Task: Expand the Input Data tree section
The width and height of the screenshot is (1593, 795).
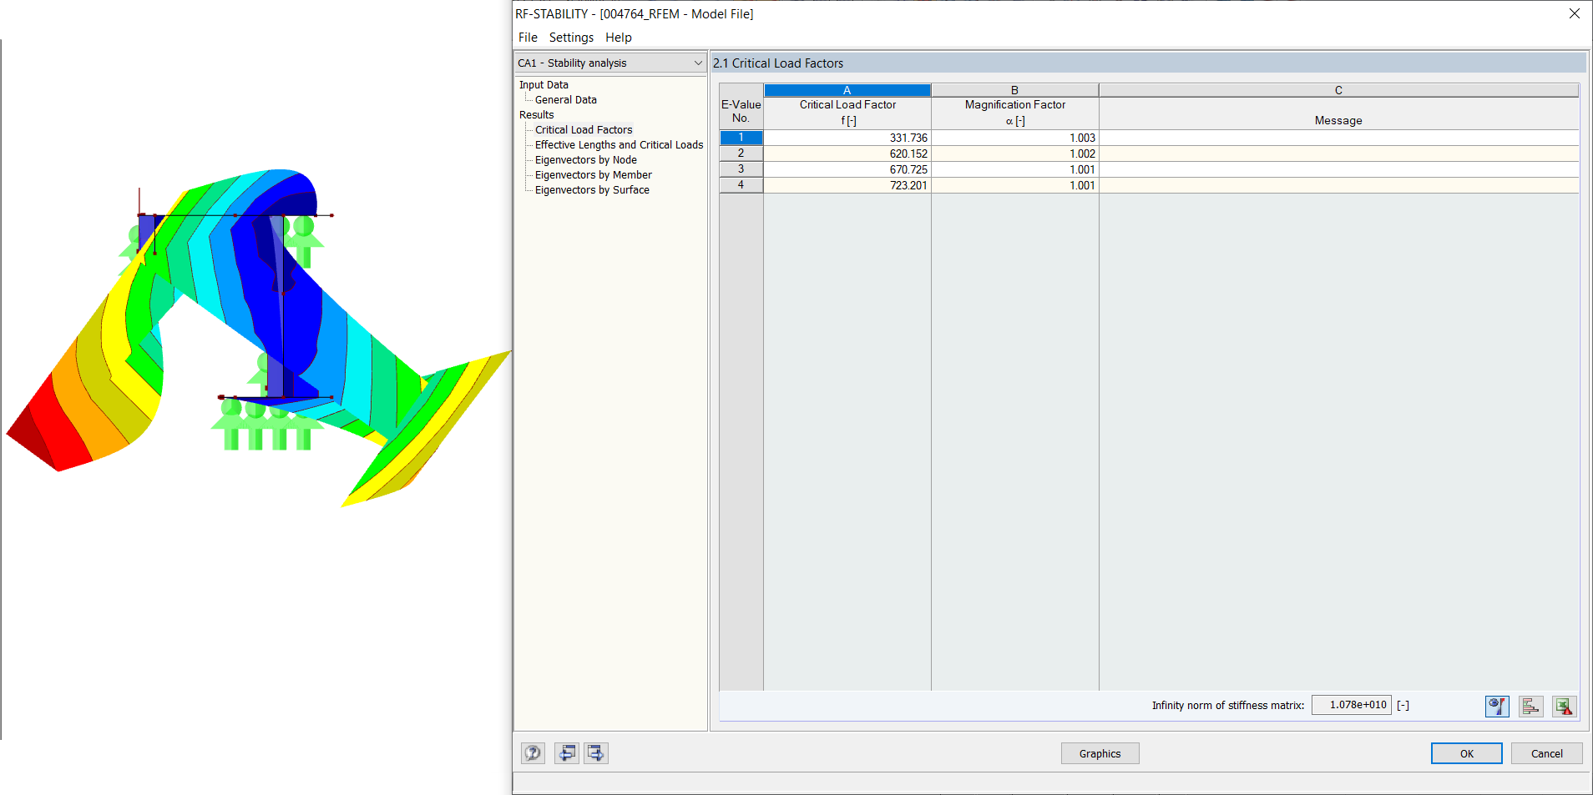Action: point(544,84)
